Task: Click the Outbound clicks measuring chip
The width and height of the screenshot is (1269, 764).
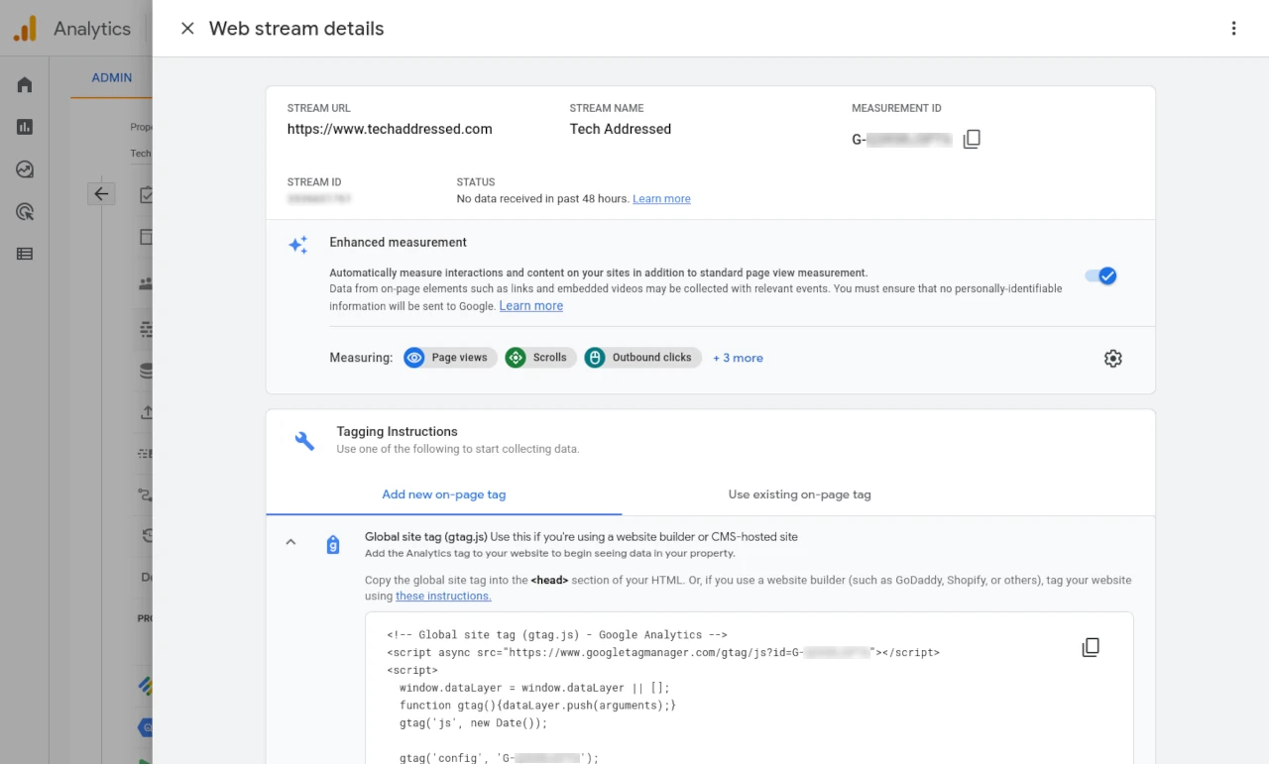Action: click(x=642, y=358)
